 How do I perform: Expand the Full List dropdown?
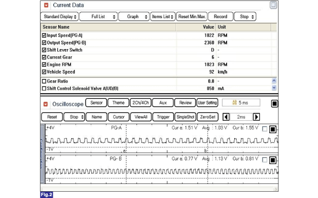tap(98, 17)
